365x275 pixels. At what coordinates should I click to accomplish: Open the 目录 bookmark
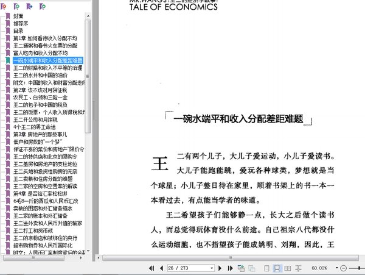tap(18, 30)
